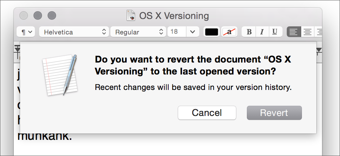
Task: Open the text background color swatch
Action: click(229, 32)
